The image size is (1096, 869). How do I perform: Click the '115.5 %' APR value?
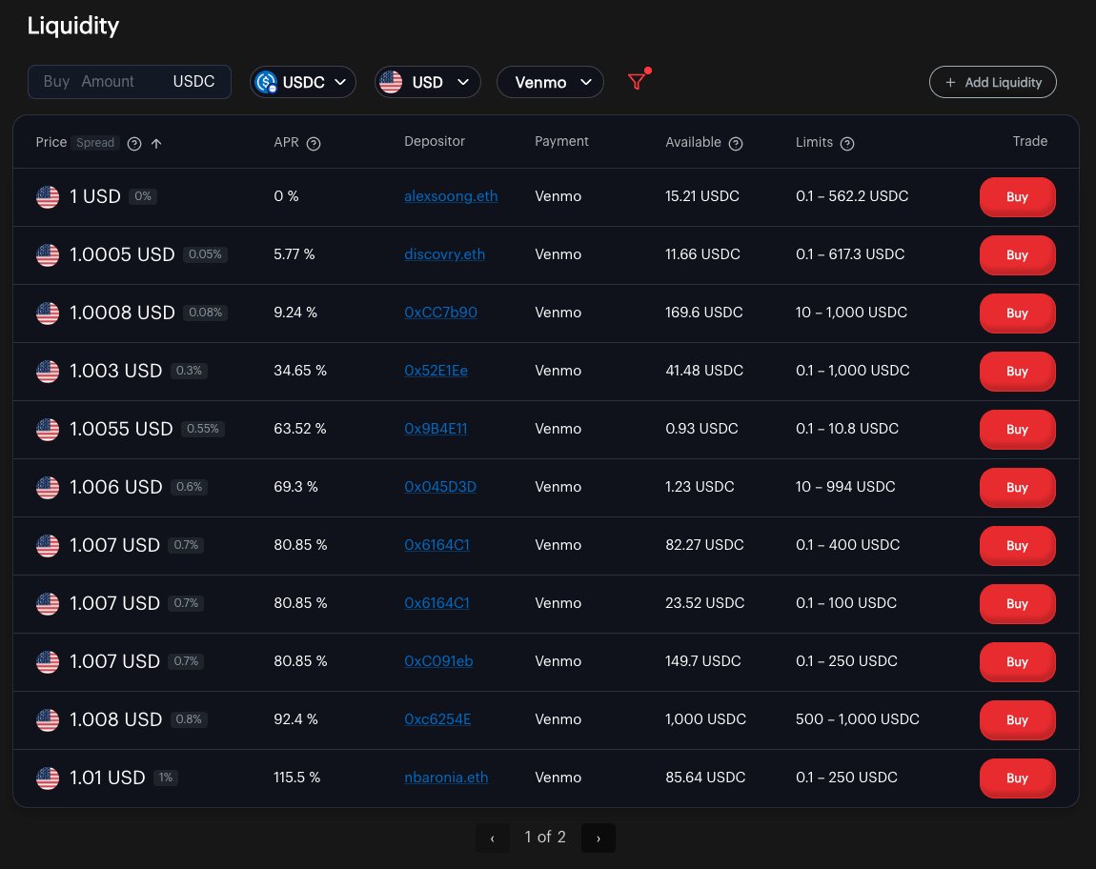coord(296,778)
